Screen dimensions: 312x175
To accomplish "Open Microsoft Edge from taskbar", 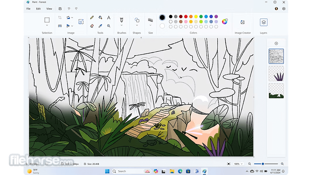I will coord(180,171).
